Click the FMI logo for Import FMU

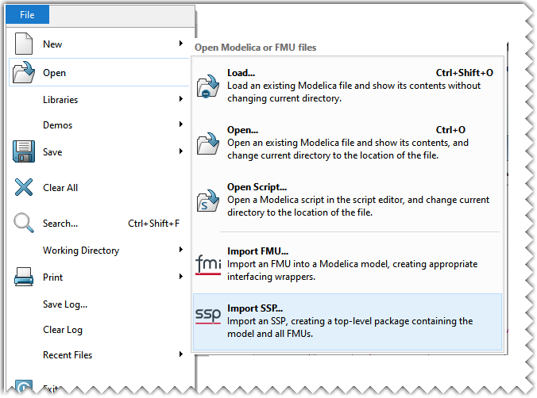[208, 263]
